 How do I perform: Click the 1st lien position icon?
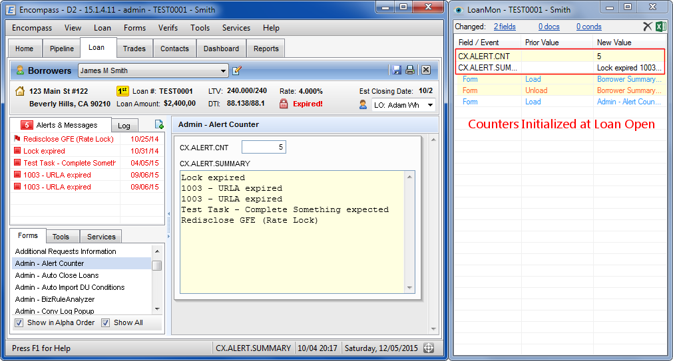(122, 91)
